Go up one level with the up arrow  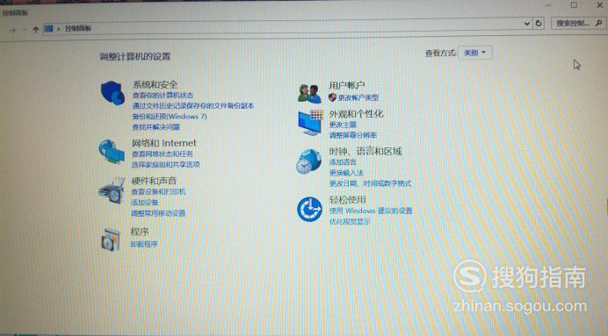[36, 29]
